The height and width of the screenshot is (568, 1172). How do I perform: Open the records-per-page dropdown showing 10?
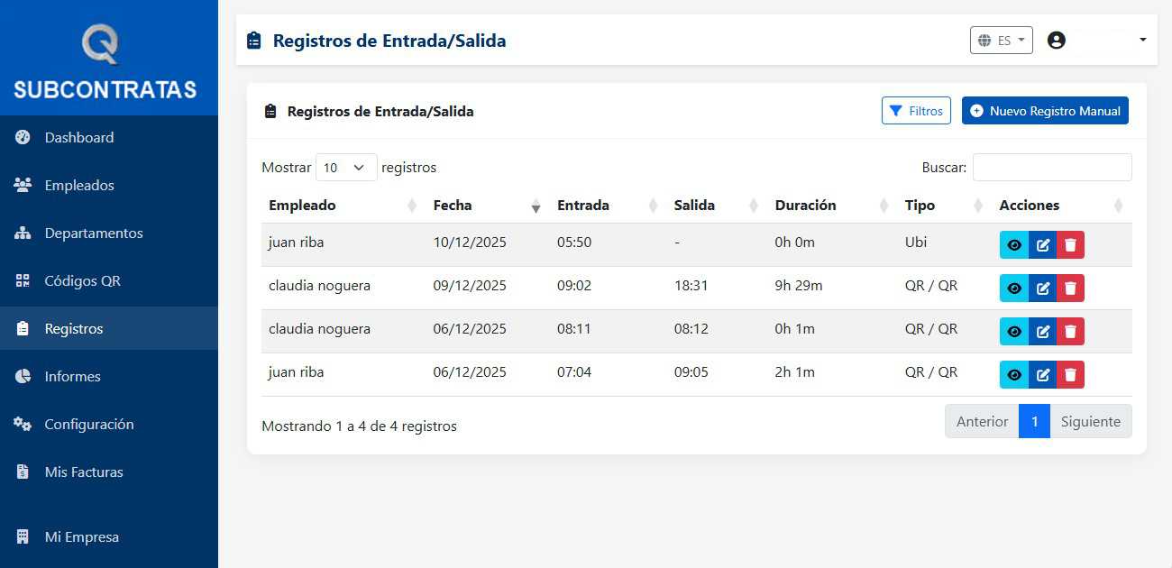click(x=345, y=167)
